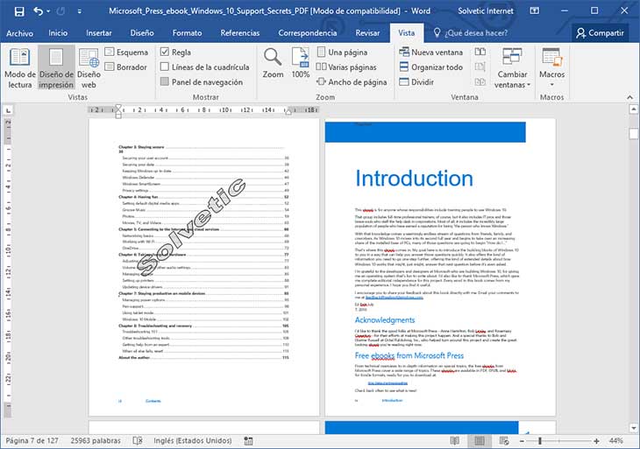The width and height of the screenshot is (640, 449).
Task: Click zoom out minus button
Action: tap(522, 441)
